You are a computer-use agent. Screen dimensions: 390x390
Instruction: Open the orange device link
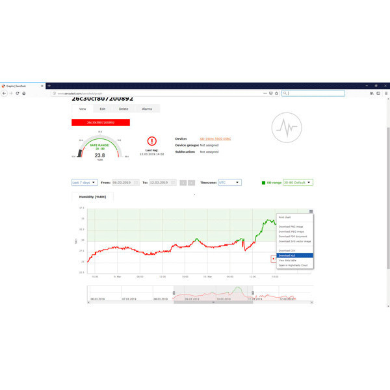point(215,138)
